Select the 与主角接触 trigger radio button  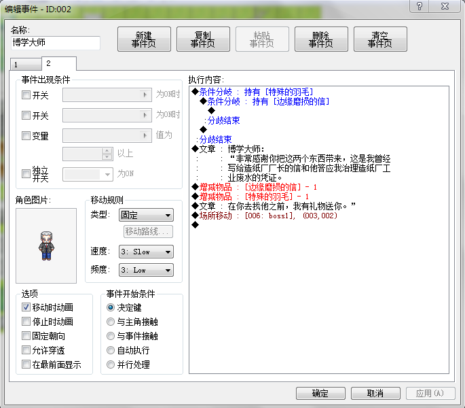click(x=111, y=322)
